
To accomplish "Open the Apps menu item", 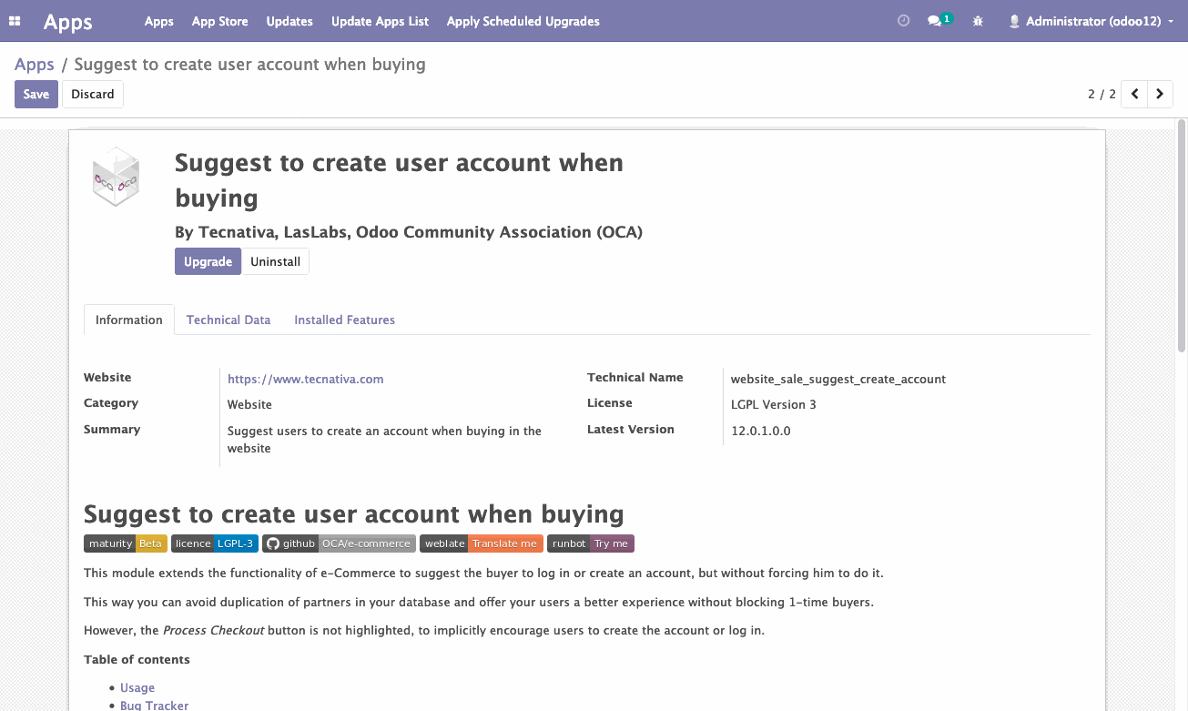I will pos(159,21).
